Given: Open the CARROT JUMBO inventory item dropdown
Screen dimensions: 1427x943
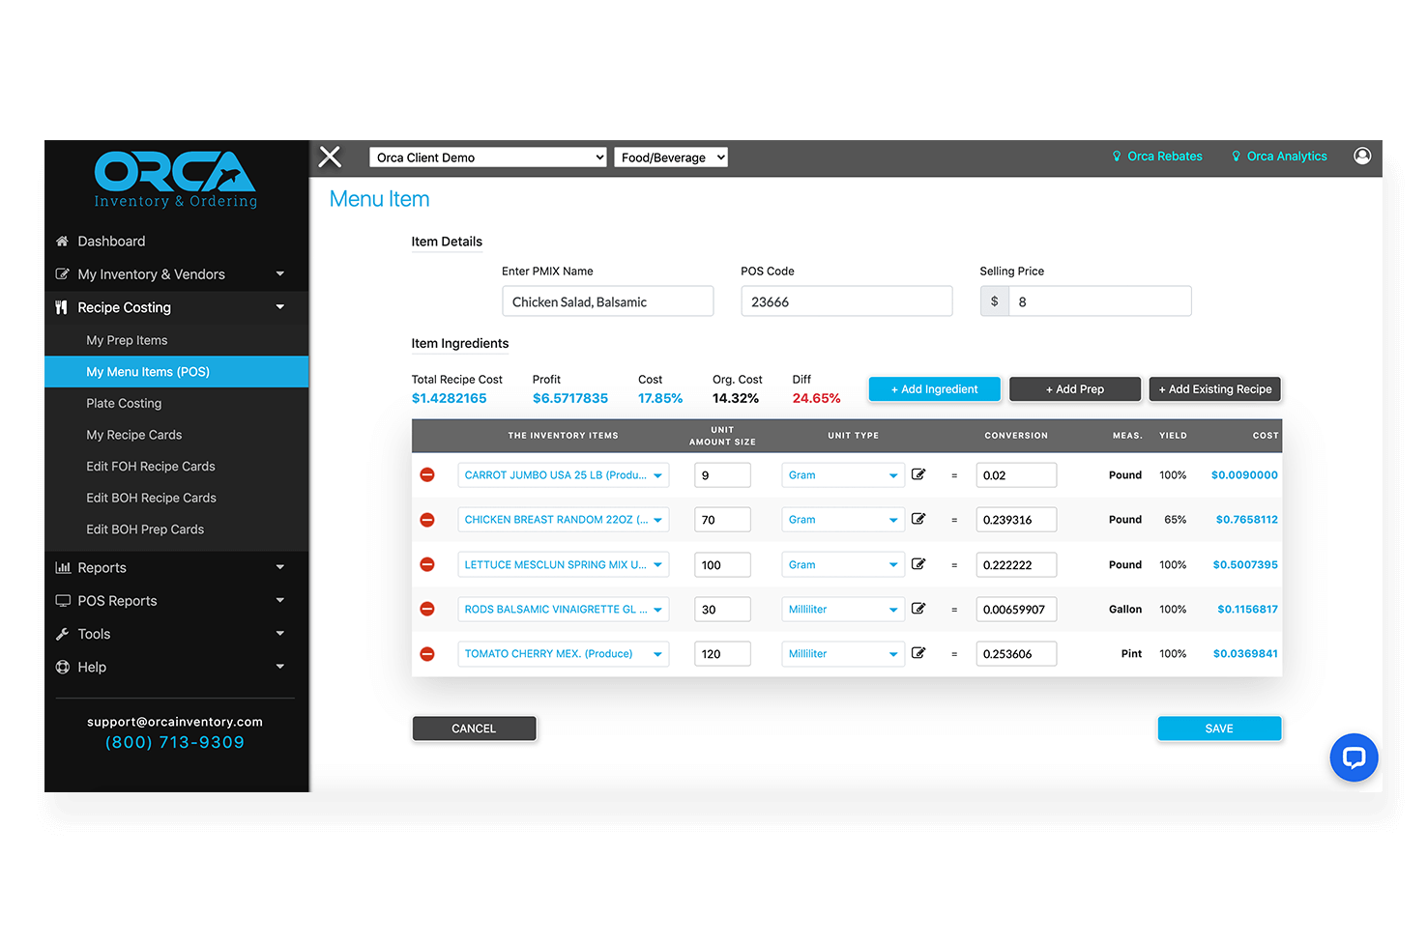Looking at the screenshot, I should pos(564,475).
